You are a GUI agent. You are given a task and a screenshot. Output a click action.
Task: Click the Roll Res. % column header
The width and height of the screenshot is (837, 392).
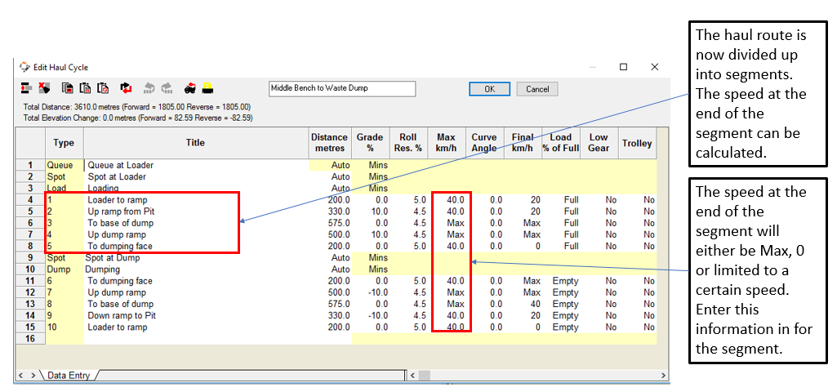point(408,143)
